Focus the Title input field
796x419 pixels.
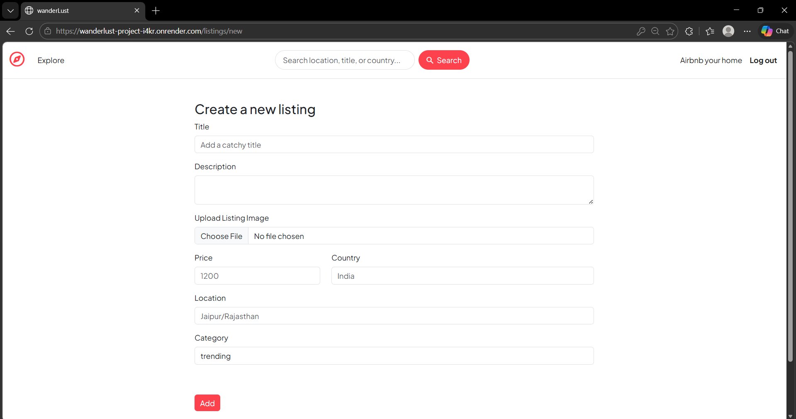point(394,145)
